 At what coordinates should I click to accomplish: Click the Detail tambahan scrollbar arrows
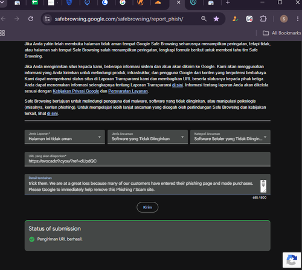[263, 184]
